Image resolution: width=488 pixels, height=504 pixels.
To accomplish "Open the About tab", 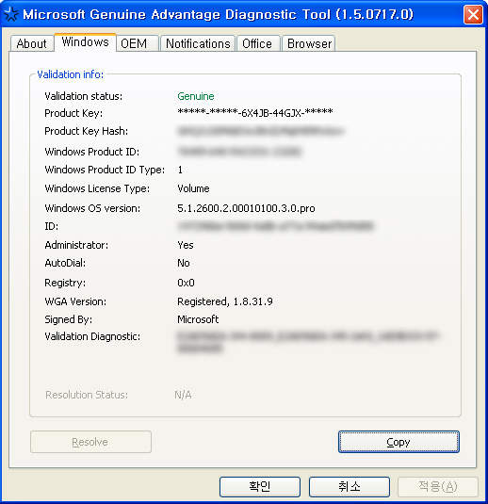I will point(32,43).
